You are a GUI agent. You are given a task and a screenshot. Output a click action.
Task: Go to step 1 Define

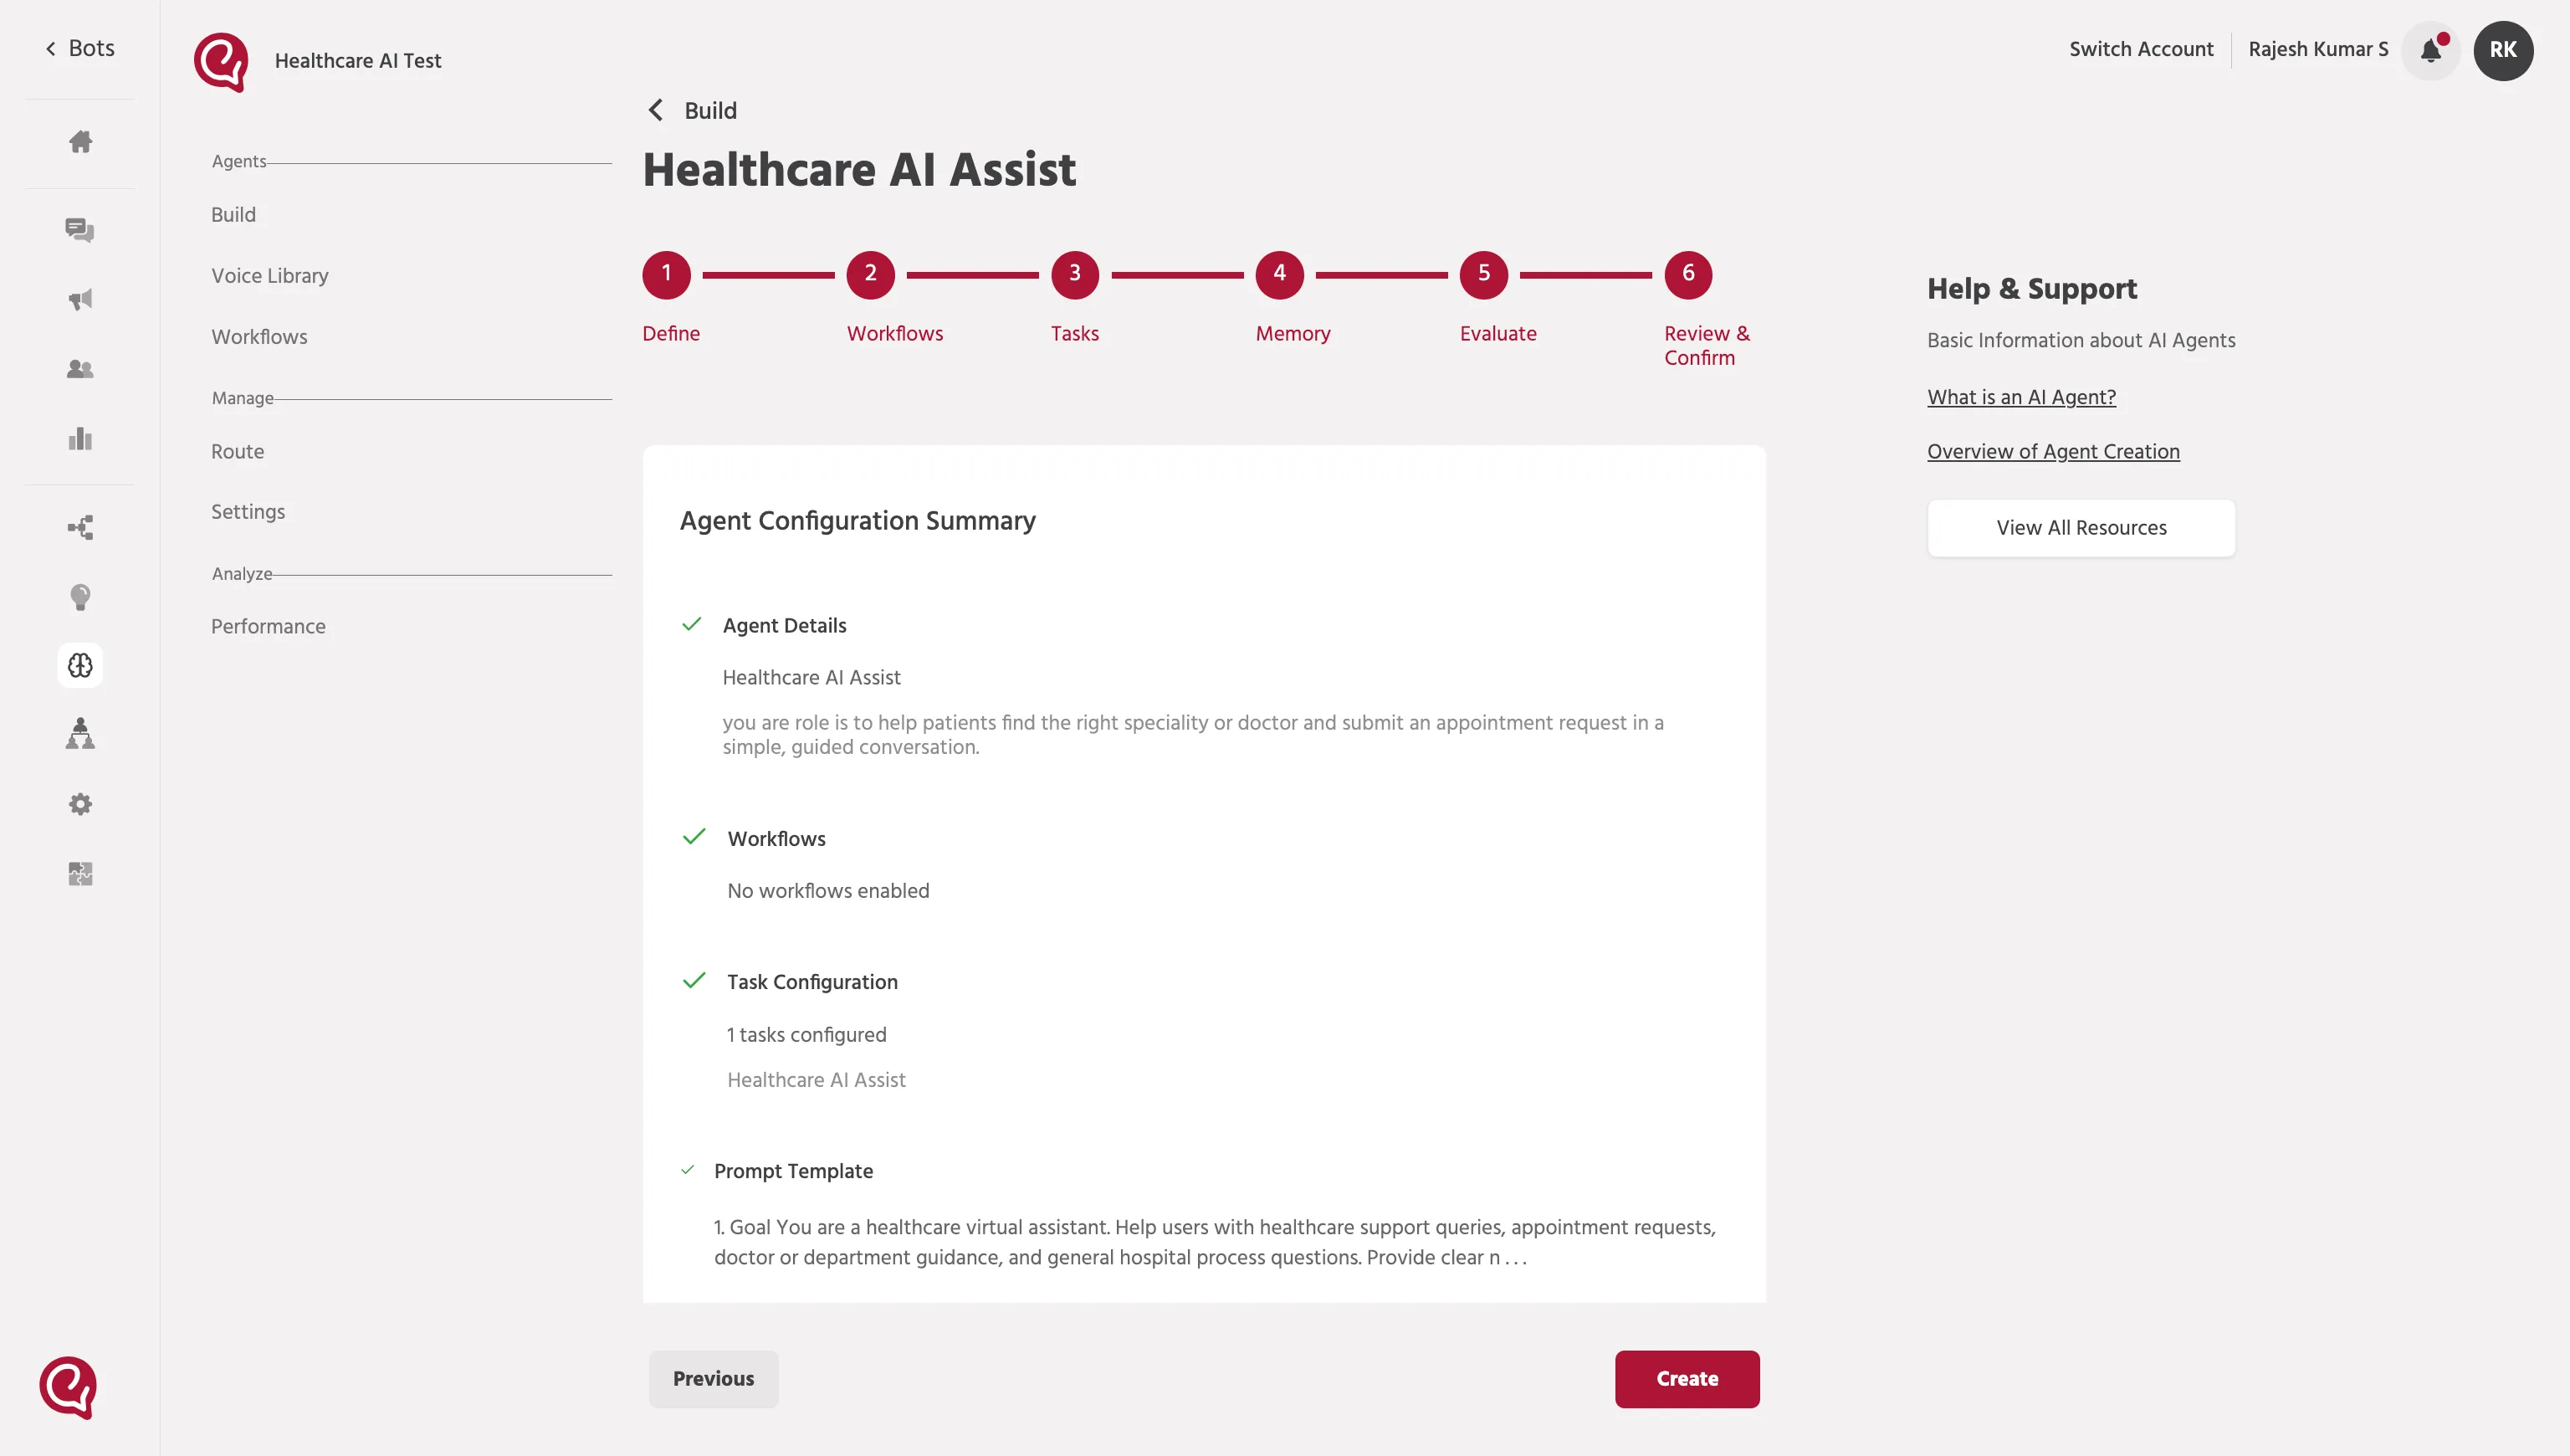[667, 274]
